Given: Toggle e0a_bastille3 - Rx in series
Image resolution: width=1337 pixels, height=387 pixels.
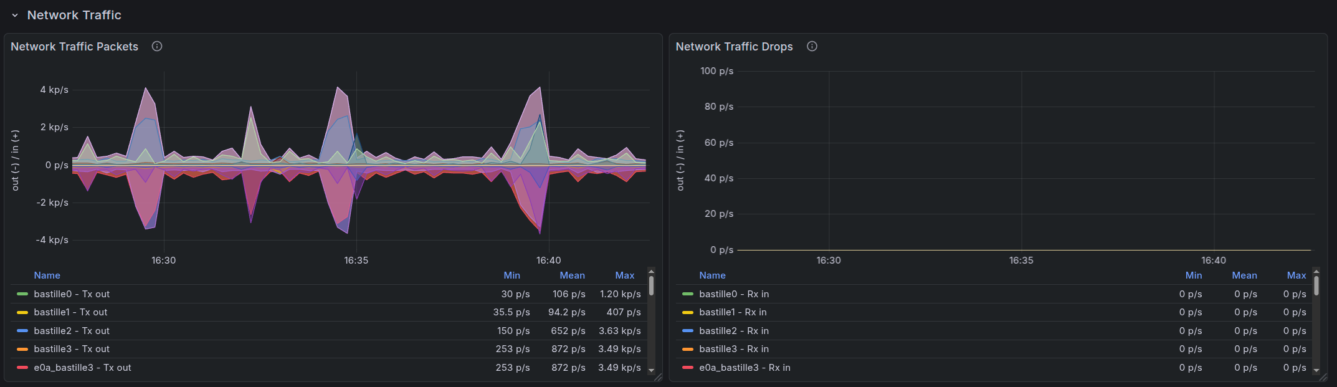Looking at the screenshot, I should (745, 368).
